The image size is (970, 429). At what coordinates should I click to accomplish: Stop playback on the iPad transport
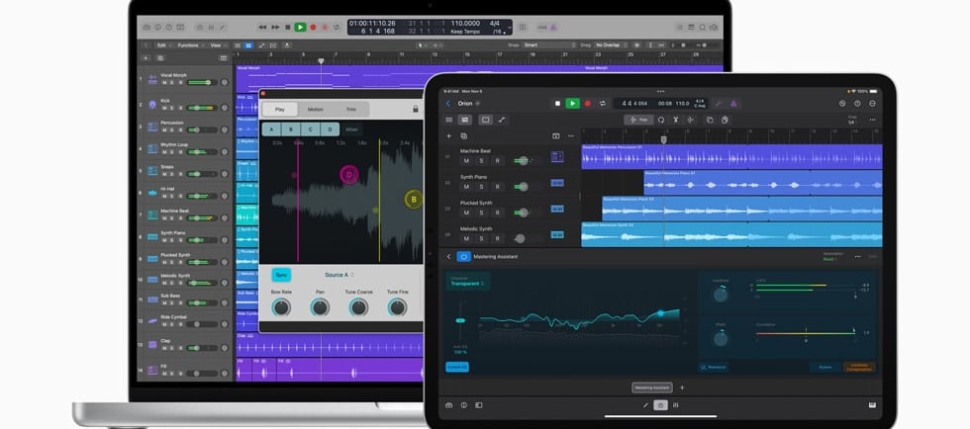557,103
